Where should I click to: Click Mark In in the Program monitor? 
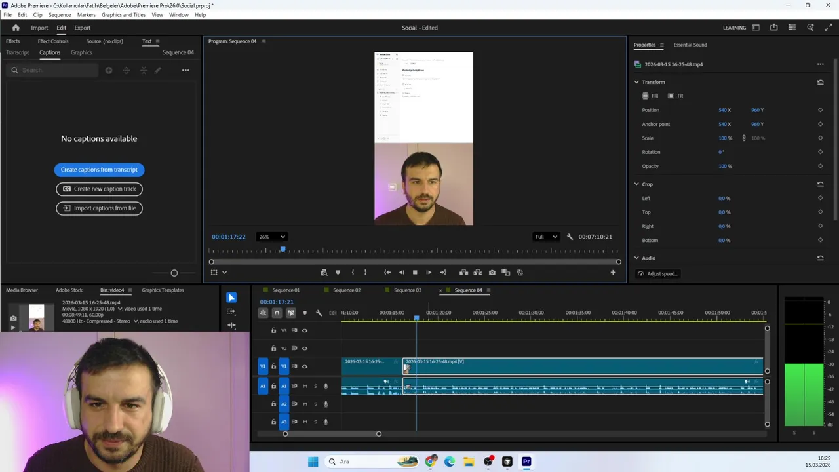pos(353,273)
